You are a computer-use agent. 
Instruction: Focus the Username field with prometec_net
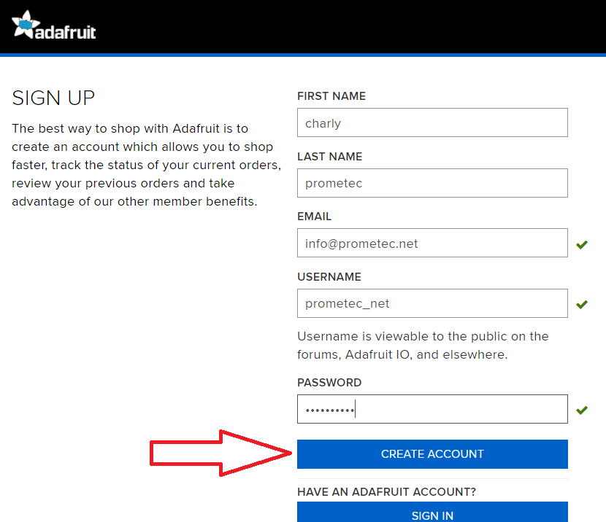coord(432,303)
